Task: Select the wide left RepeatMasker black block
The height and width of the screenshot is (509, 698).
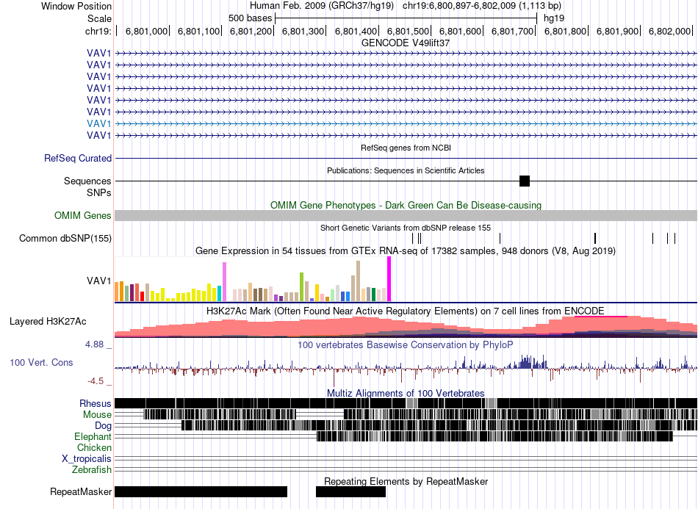Action: [x=201, y=491]
